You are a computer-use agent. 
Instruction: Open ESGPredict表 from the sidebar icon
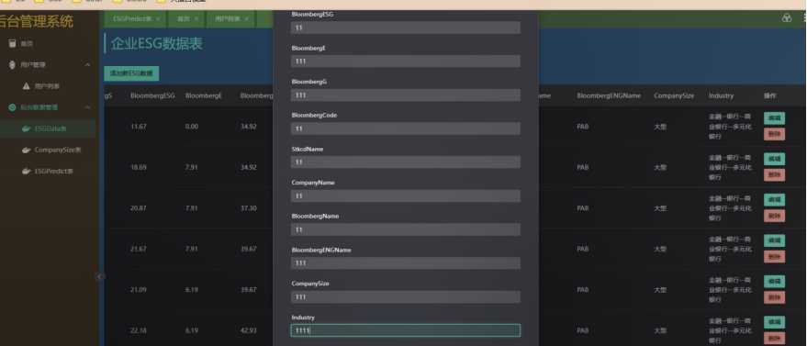(27, 172)
